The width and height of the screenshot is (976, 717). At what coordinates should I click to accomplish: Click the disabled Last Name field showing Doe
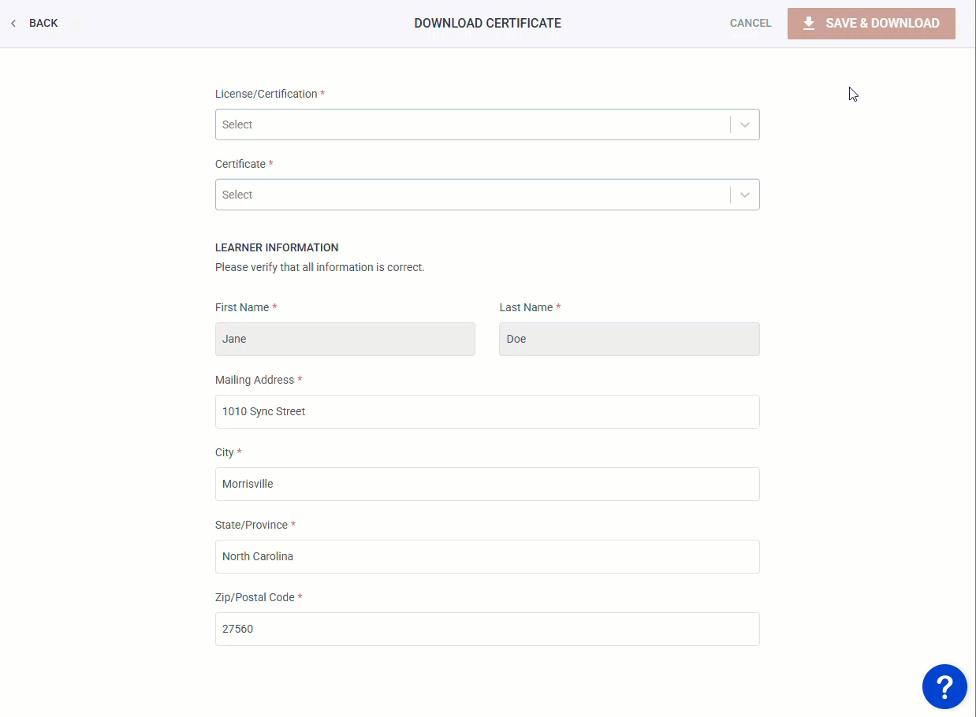628,339
